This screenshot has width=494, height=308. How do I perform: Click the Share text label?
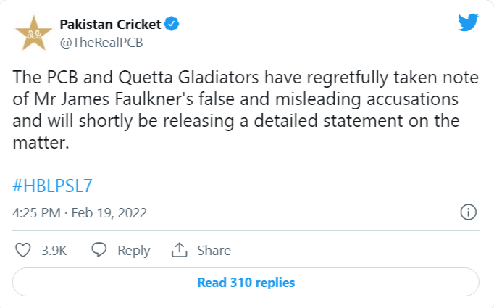[214, 251]
